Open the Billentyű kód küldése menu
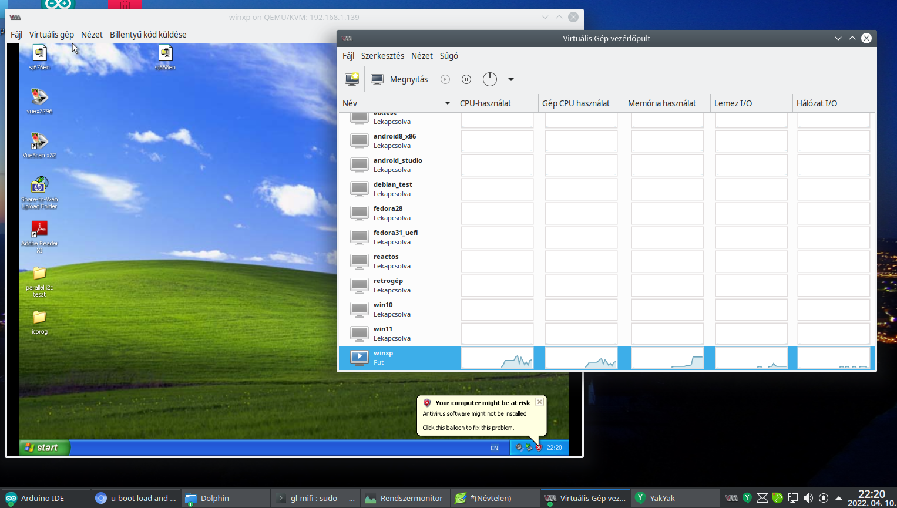The image size is (897, 508). (148, 35)
